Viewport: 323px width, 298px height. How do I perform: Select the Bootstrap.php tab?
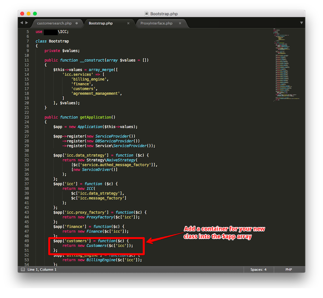point(101,23)
